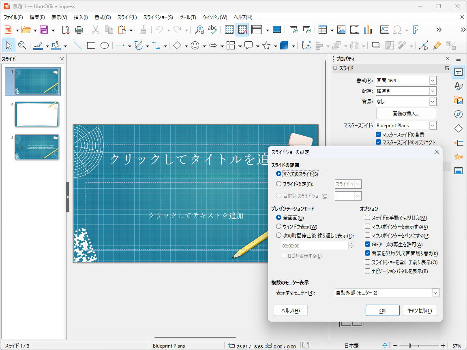Open the Gallery panel in the sidebar

[x=458, y=100]
